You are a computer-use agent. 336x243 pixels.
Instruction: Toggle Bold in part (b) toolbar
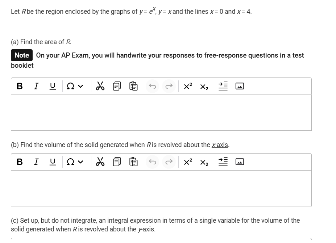pos(20,162)
